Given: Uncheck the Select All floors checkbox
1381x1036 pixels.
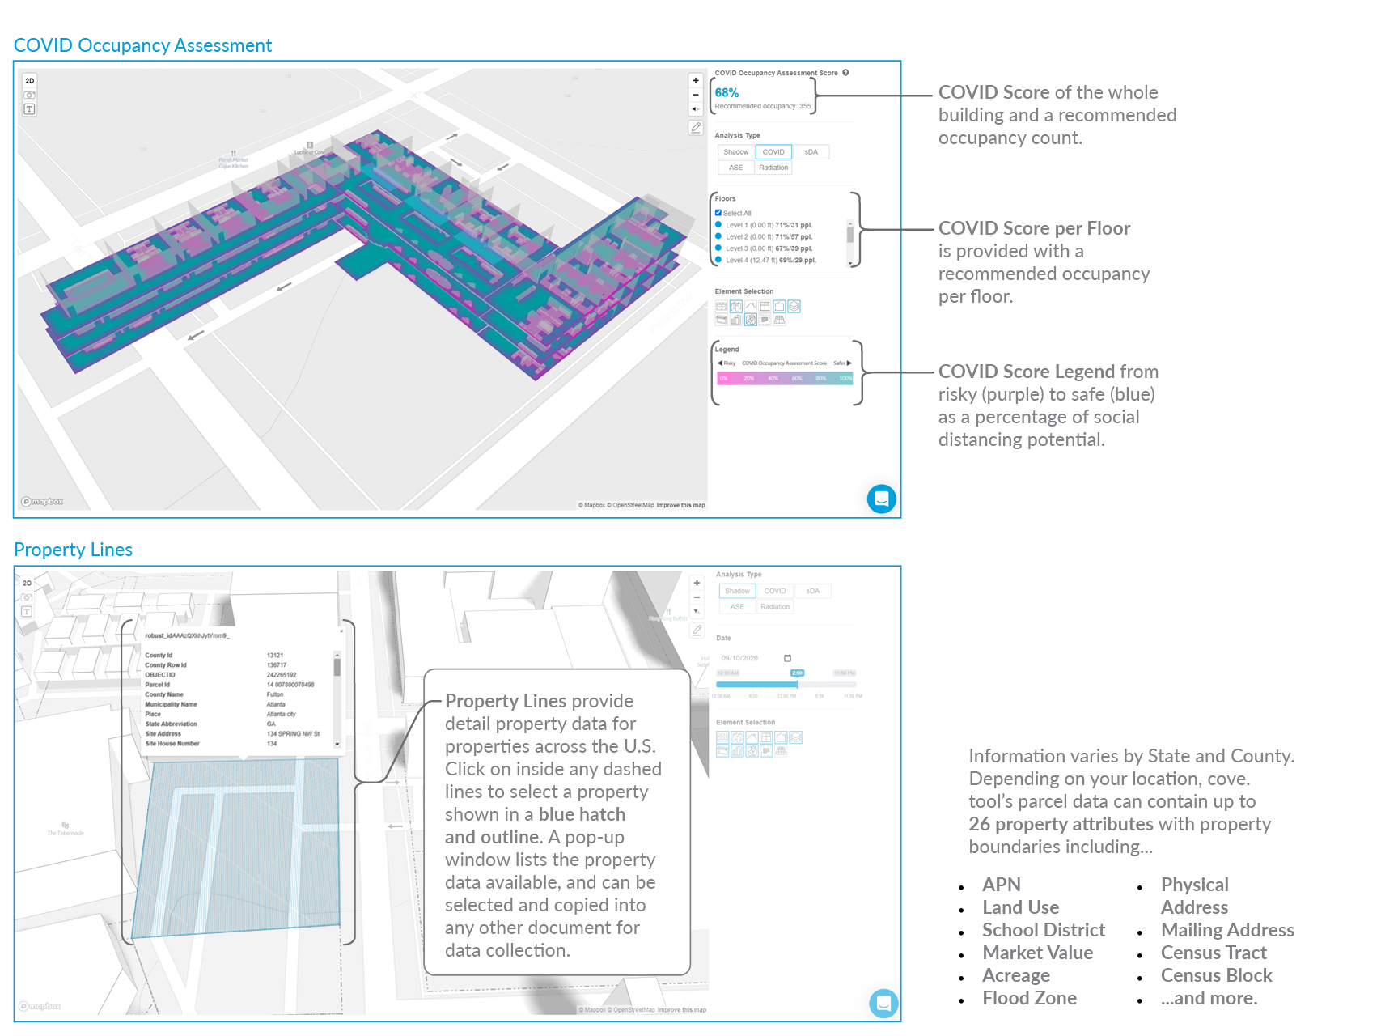Looking at the screenshot, I should [718, 213].
